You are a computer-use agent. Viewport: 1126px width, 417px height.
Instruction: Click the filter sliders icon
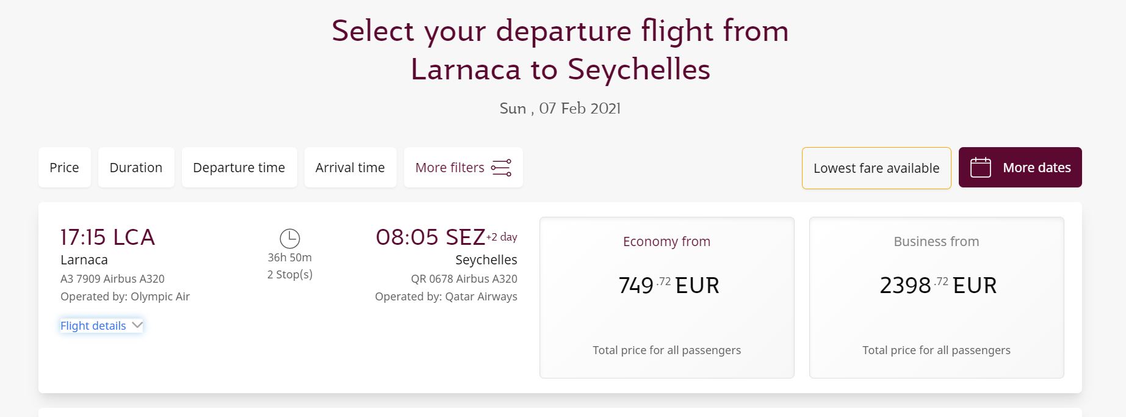[x=501, y=167]
